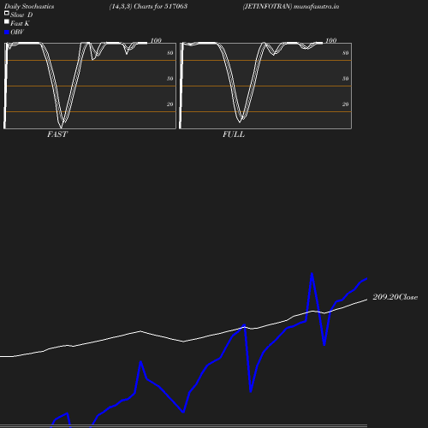This screenshot has height=428, width=428.
Task: Click the '209.20Close' price label
Action: pyautogui.click(x=395, y=297)
